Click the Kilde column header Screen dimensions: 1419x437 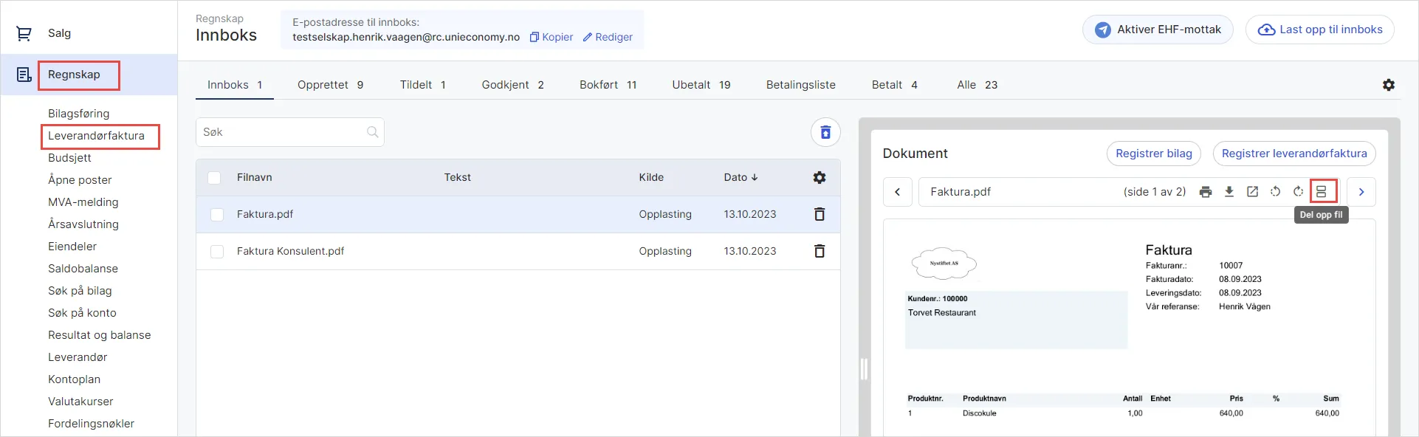click(651, 177)
